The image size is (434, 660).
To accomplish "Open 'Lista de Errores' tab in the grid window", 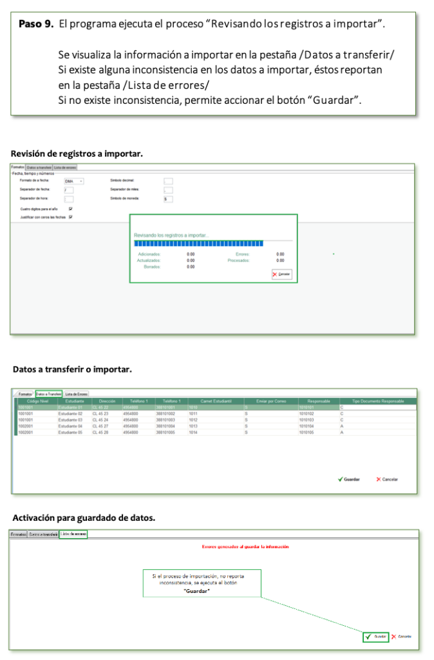I will pyautogui.click(x=76, y=393).
